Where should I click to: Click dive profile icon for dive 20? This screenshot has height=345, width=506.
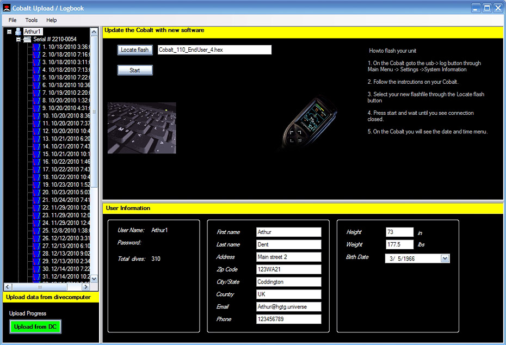[36, 192]
